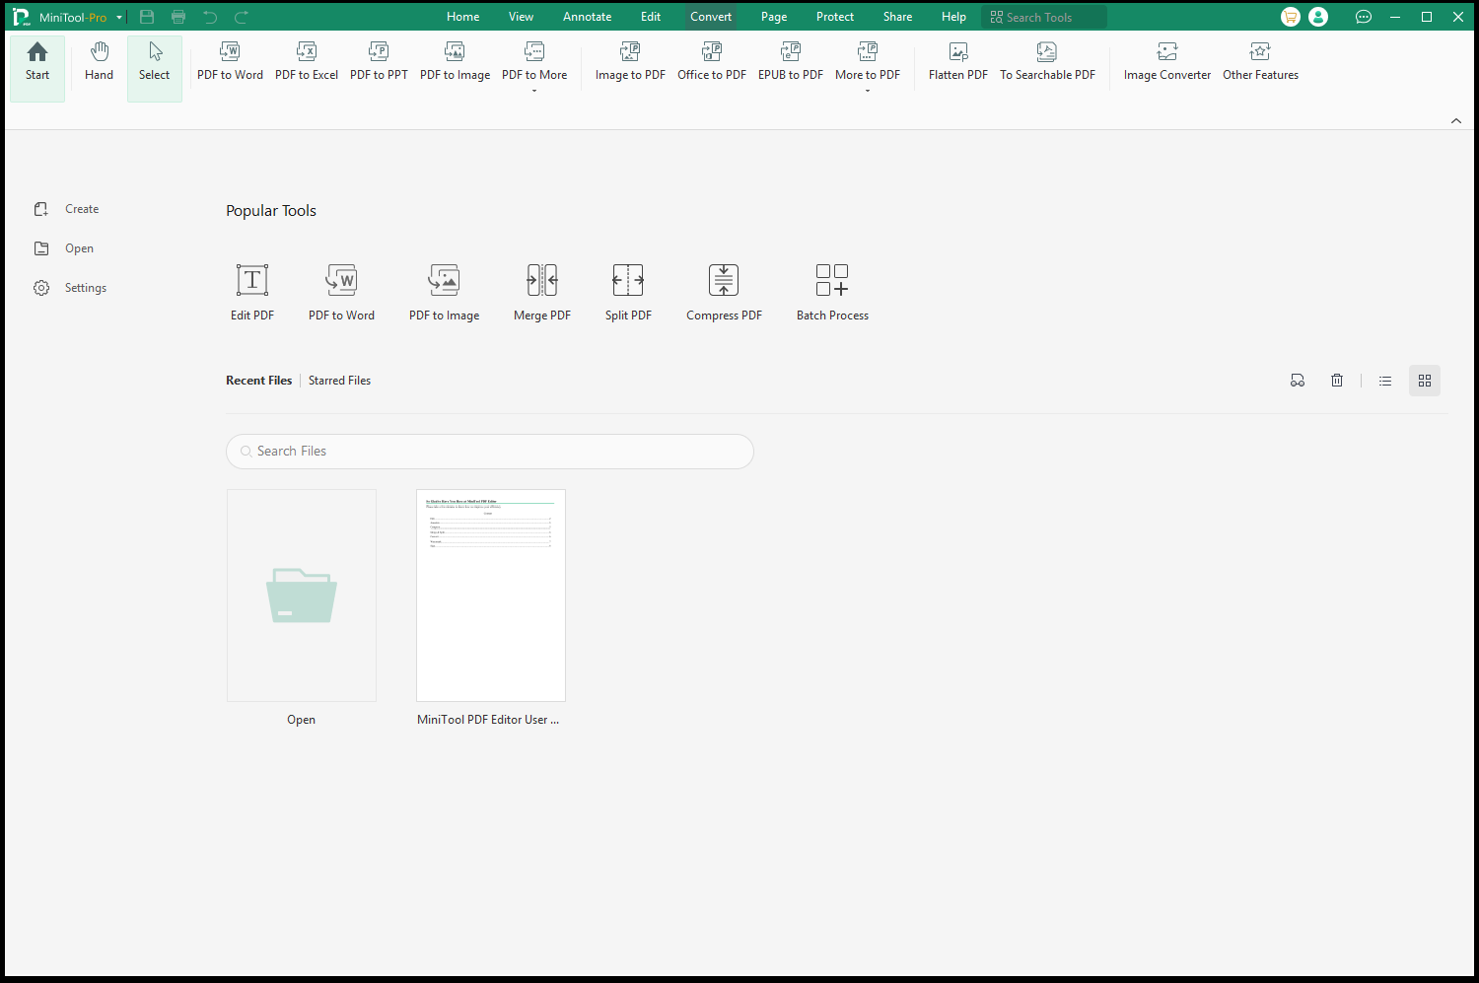Viewport: 1479px width, 983px height.
Task: Open the Help menu
Action: click(x=953, y=17)
